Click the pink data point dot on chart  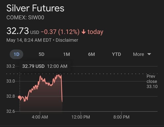(19, 97)
